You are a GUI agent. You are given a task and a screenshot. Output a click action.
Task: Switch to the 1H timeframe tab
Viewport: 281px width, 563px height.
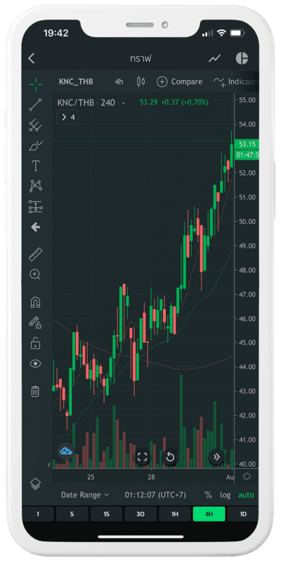175,514
